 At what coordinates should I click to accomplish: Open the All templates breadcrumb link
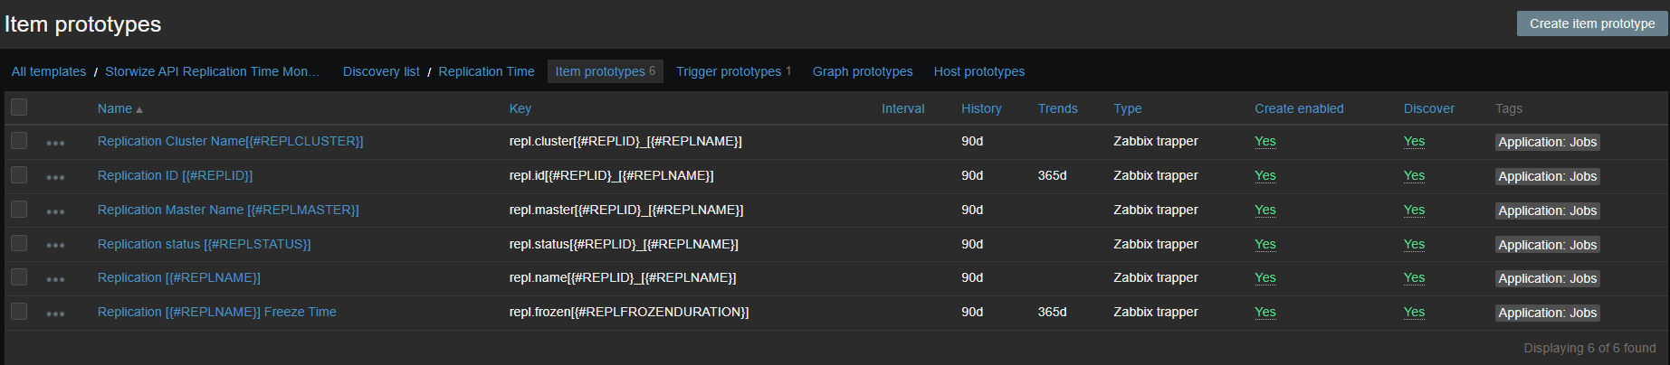click(x=49, y=71)
